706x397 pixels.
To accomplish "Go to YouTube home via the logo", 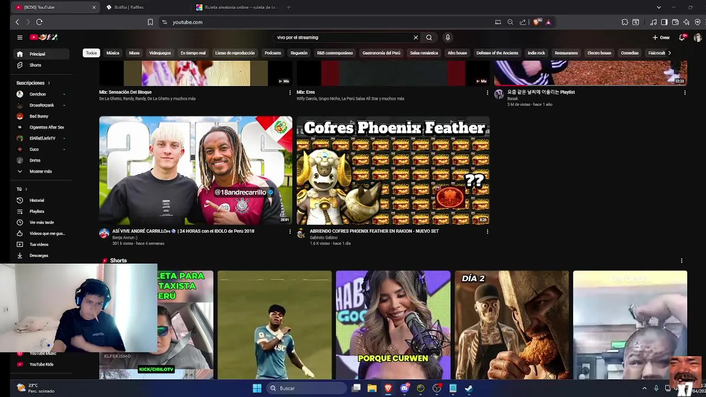I will point(44,37).
